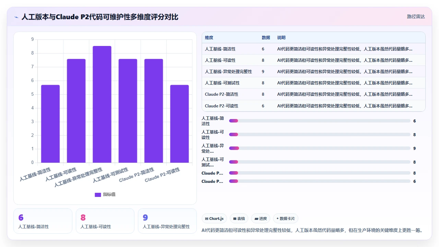
Task: Toggle the 指标值 legend swatch in the chart
Action: (x=98, y=195)
